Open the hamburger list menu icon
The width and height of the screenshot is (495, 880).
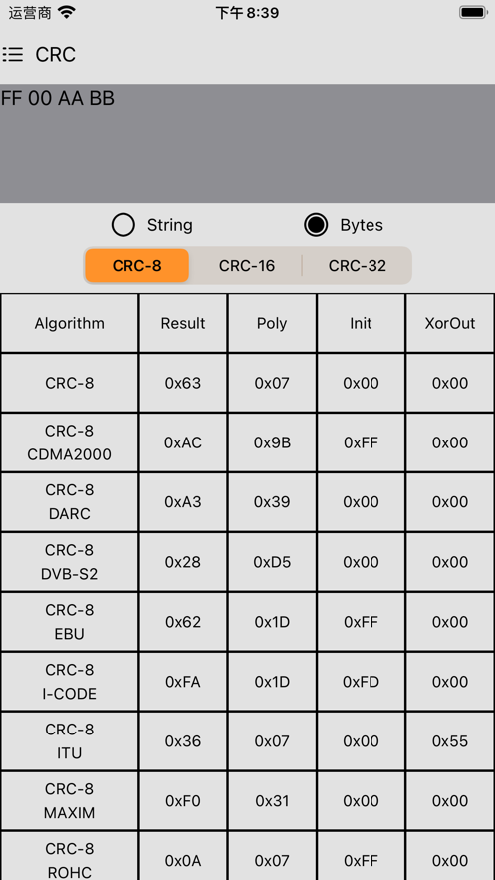tap(13, 55)
